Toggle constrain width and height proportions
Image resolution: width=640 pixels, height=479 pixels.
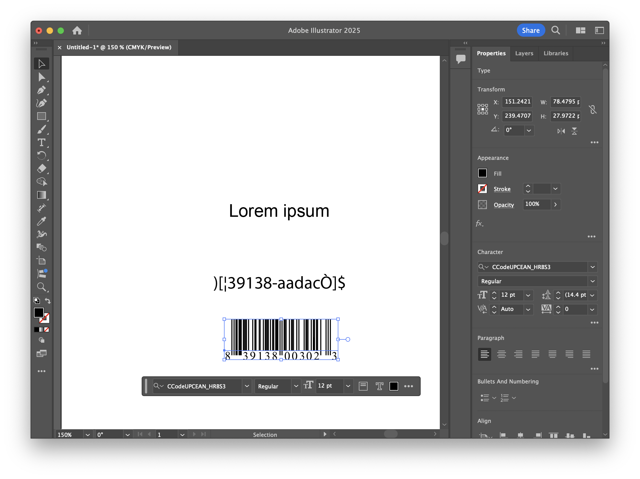(593, 109)
